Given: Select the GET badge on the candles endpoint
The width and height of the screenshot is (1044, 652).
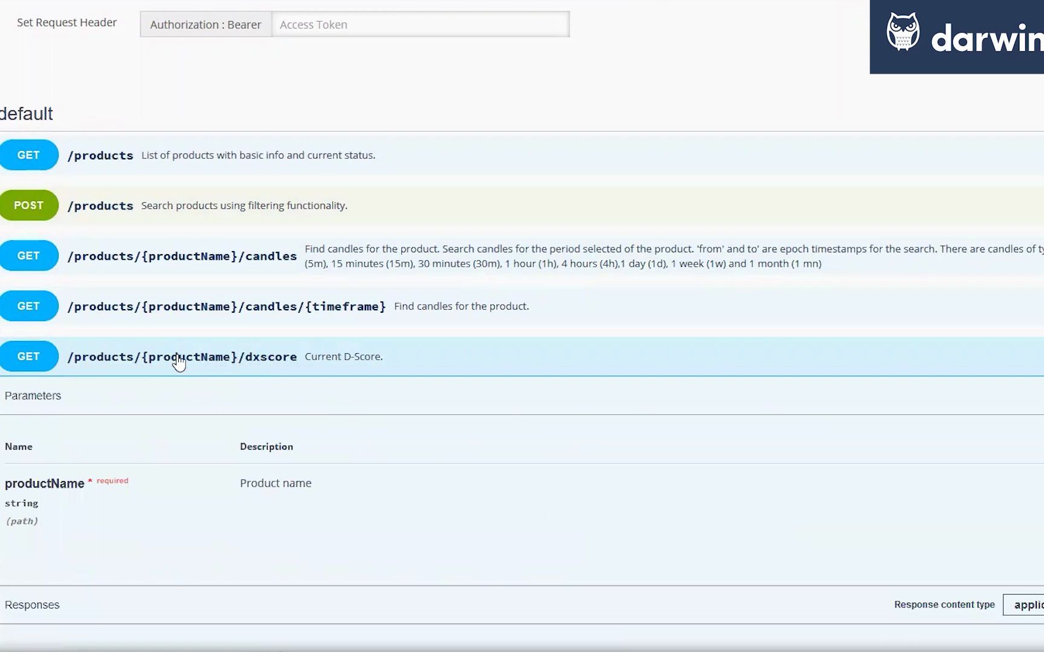Looking at the screenshot, I should pos(29,255).
